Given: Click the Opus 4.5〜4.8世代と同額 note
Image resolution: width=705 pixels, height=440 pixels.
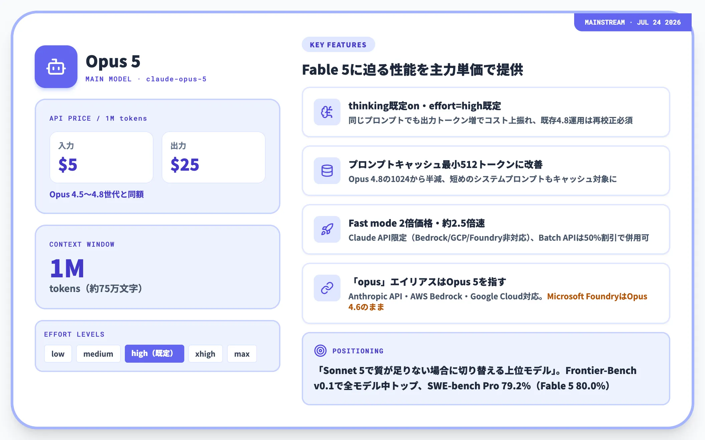Looking at the screenshot, I should (96, 194).
